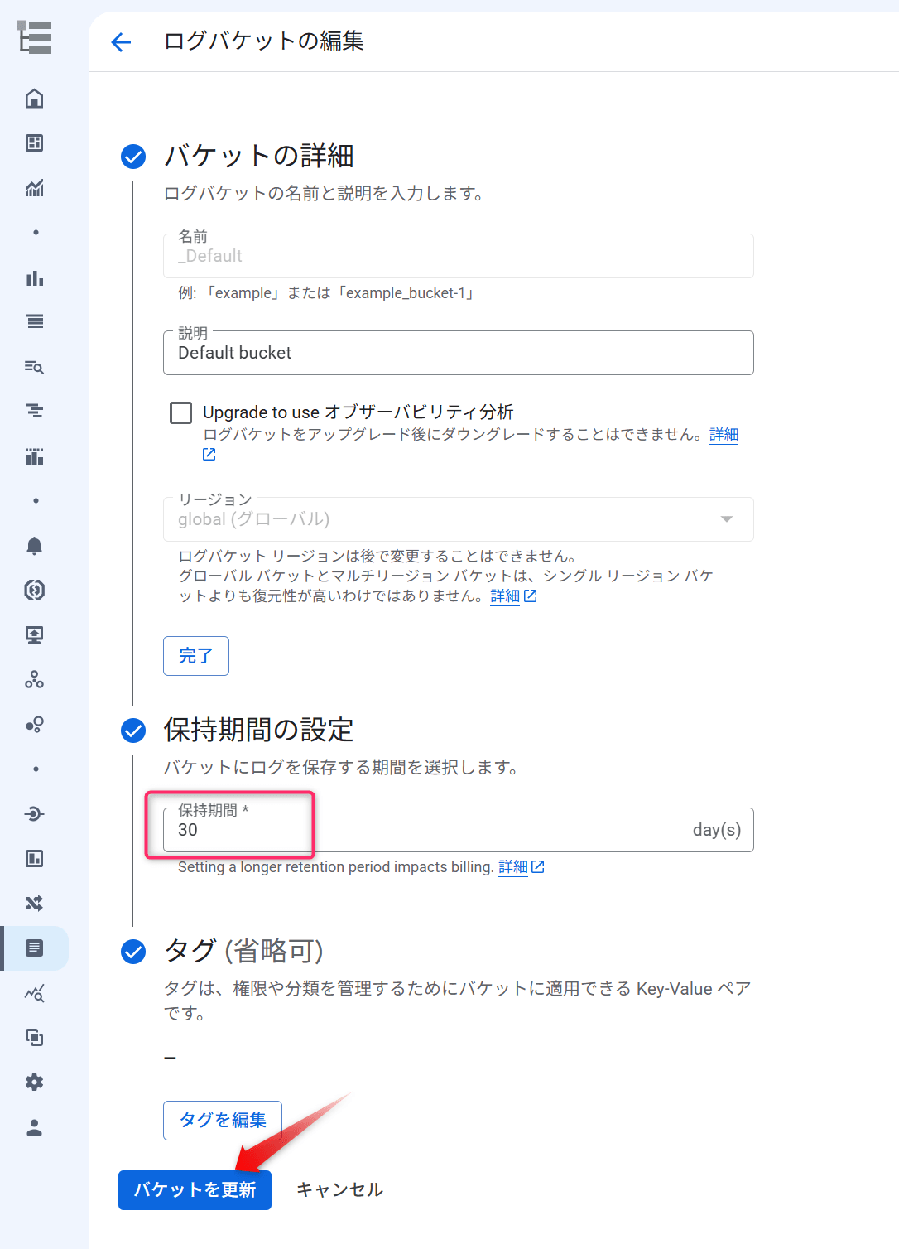Open the alerting bell icon in sidebar
The height and width of the screenshot is (1249, 899).
[35, 546]
